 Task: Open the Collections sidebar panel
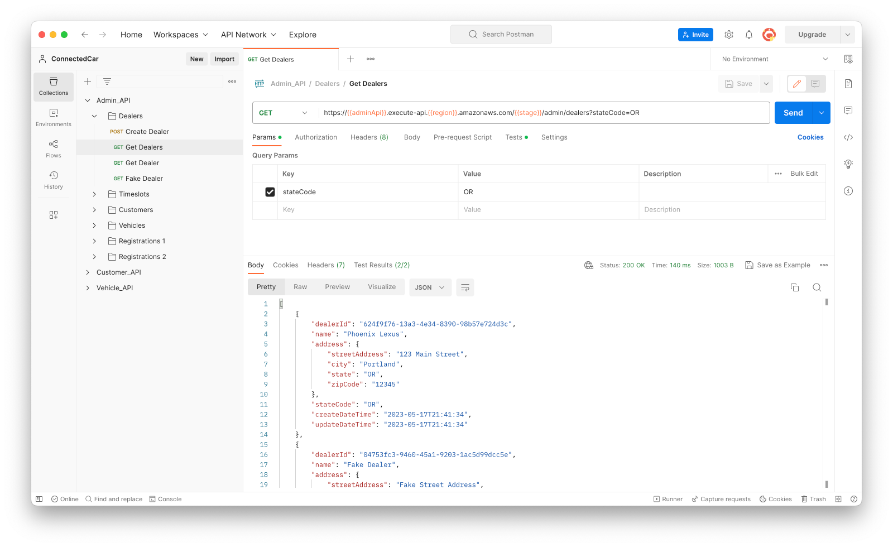54,87
